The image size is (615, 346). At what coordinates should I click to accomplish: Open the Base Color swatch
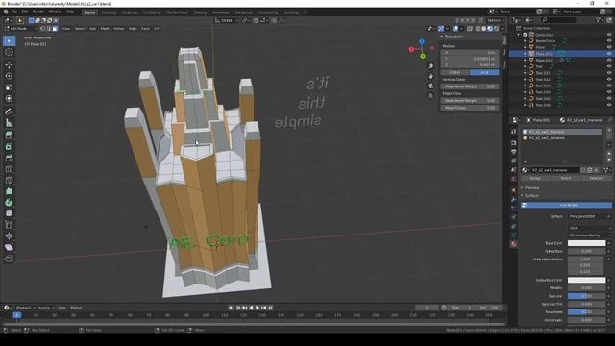[x=586, y=243]
